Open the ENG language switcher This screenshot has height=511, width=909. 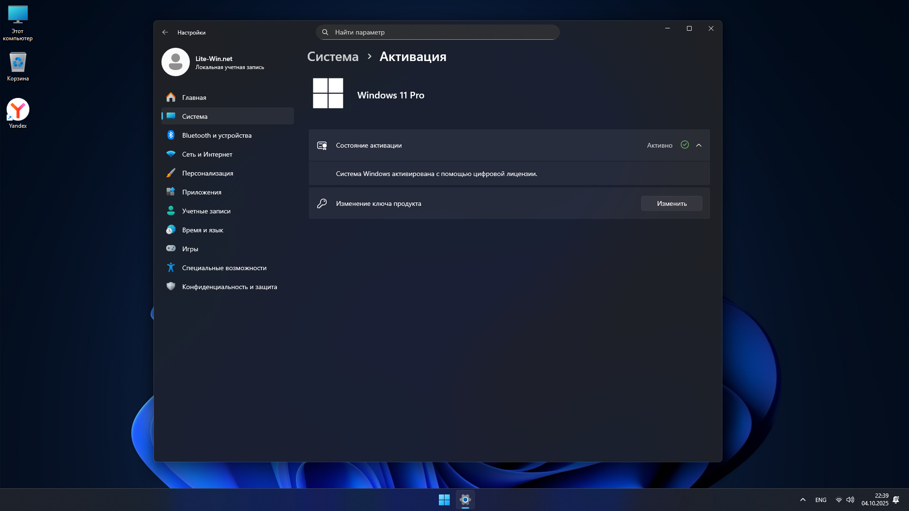820,500
